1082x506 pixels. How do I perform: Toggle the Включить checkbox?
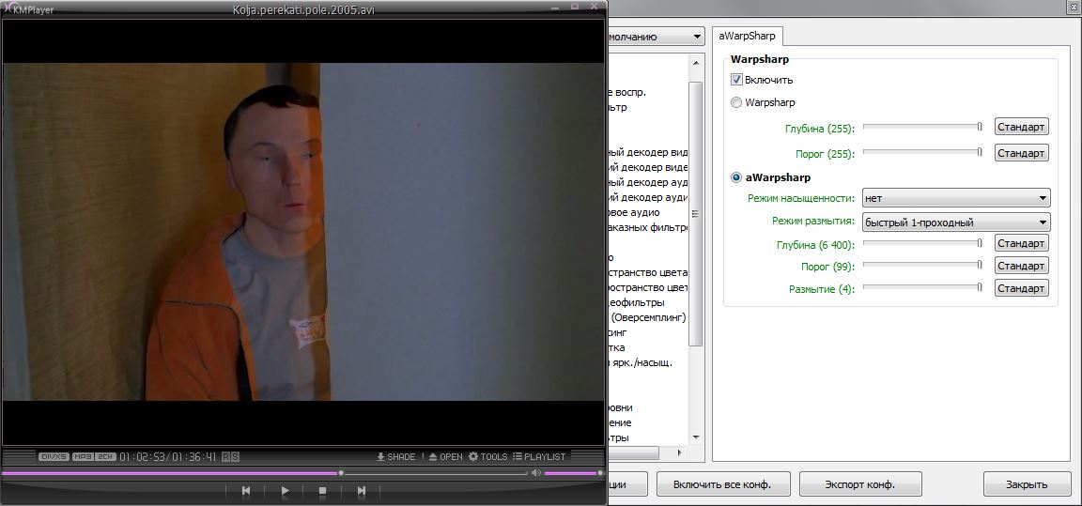737,80
